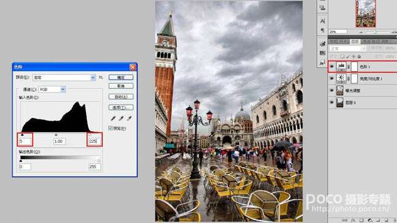Screen dimensions: 397x223
Task: Click the lock position icon in Layers panel
Action: [x=354, y=56]
